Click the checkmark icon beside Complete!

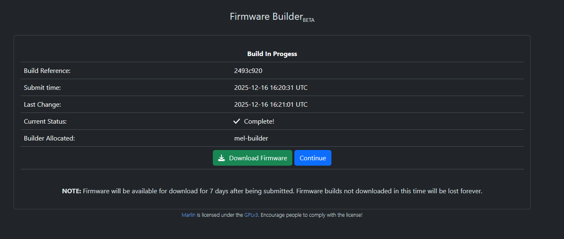237,121
